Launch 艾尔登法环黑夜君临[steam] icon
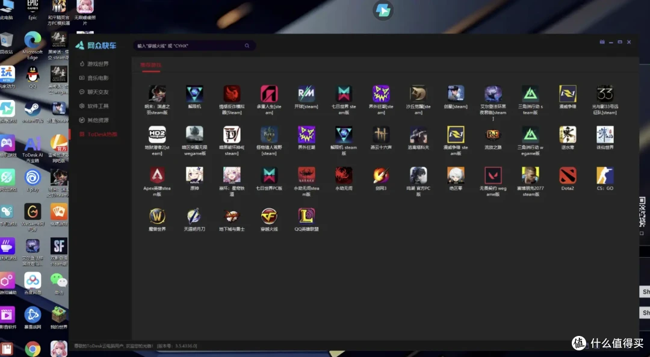Screen dimensions: 650x357 pos(493,94)
